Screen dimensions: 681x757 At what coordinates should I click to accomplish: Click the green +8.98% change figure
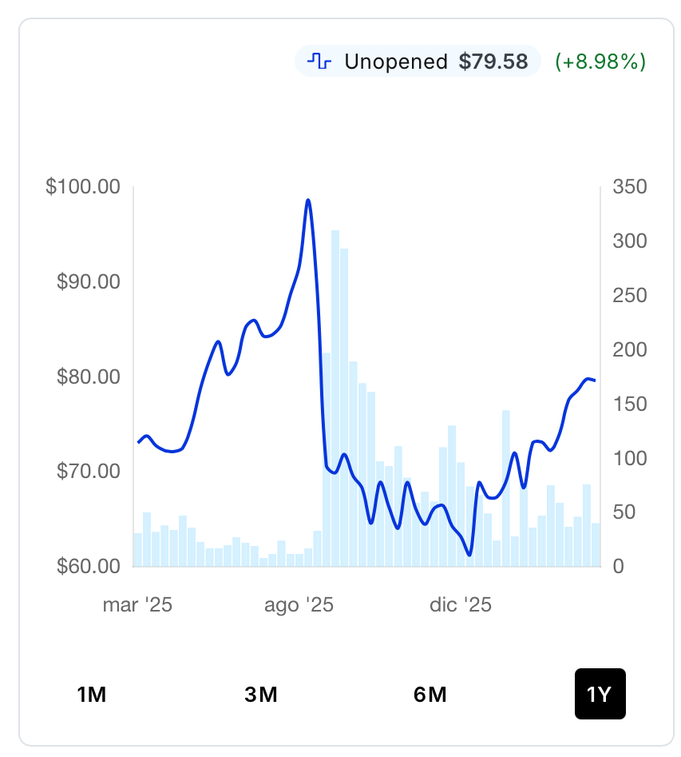coord(600,62)
